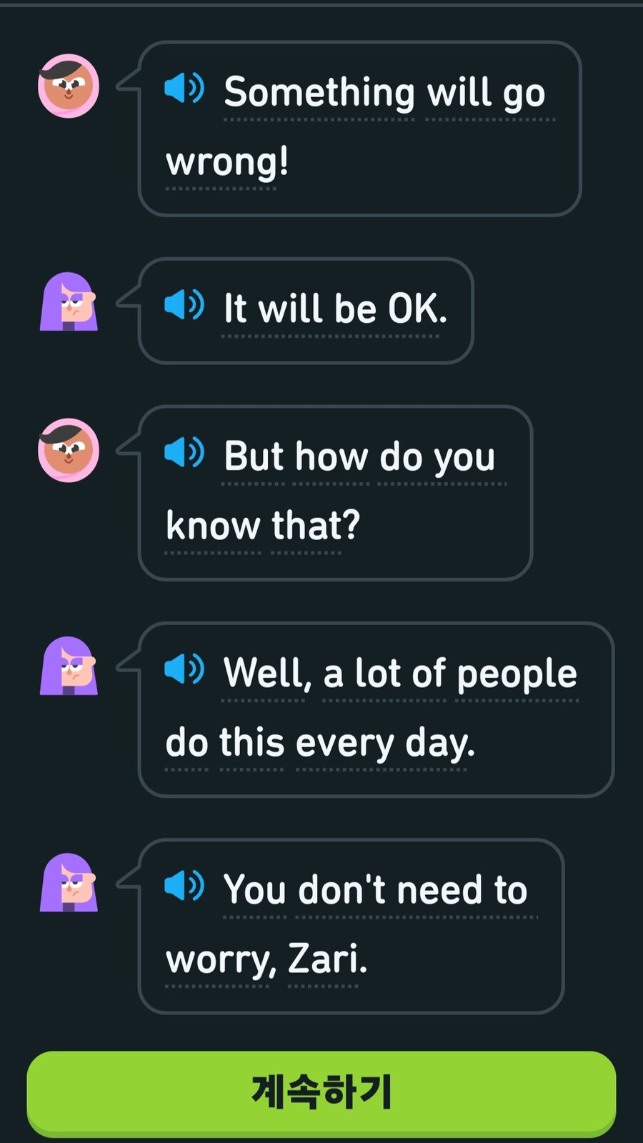The height and width of the screenshot is (1143, 643).
Task: Tap the word "know" in third bubble
Action: [x=213, y=526]
